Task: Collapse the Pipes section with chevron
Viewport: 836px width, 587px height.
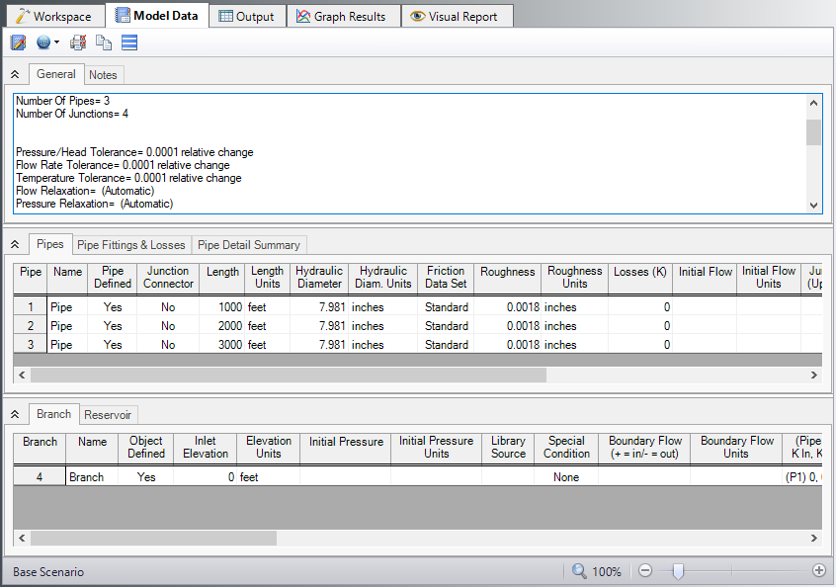Action: point(15,244)
